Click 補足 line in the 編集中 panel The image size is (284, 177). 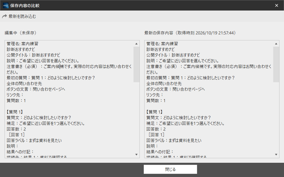pyautogui.click(x=46, y=124)
